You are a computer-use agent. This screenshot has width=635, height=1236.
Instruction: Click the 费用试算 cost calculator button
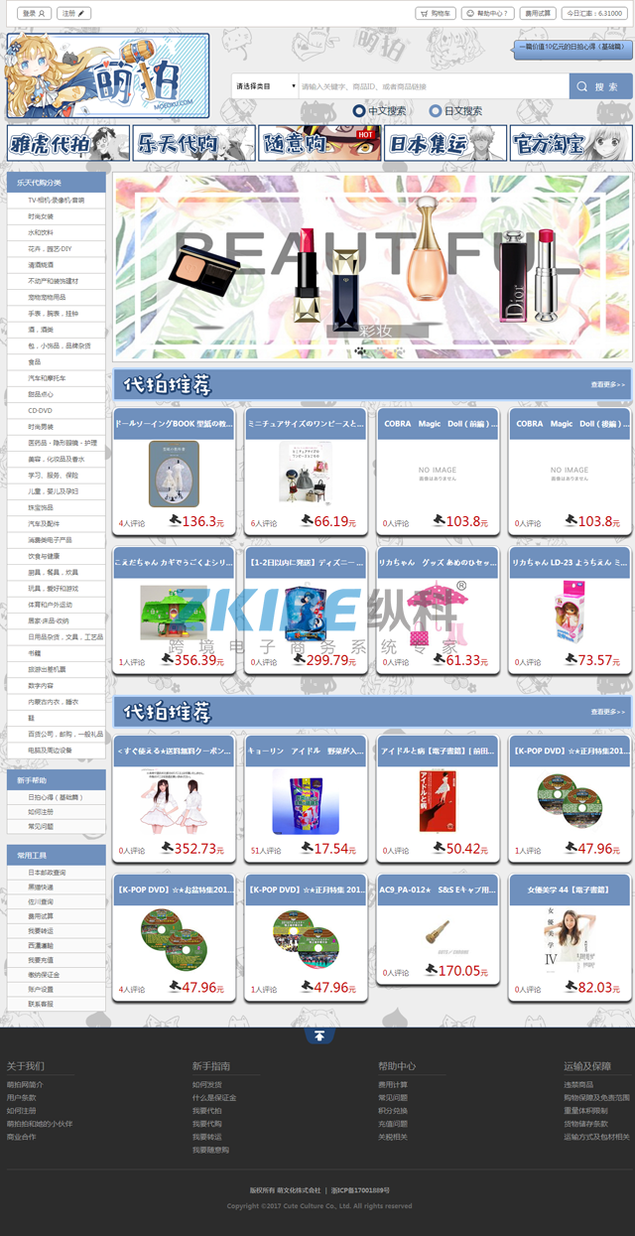538,14
